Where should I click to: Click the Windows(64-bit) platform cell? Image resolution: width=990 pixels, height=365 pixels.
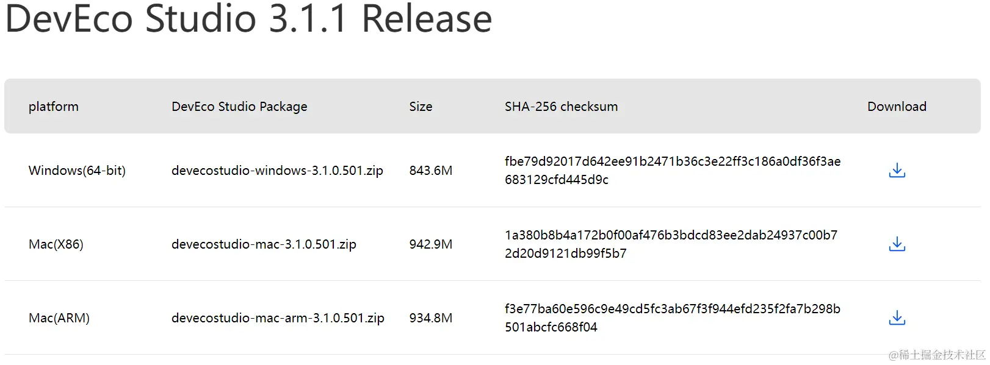[77, 171]
